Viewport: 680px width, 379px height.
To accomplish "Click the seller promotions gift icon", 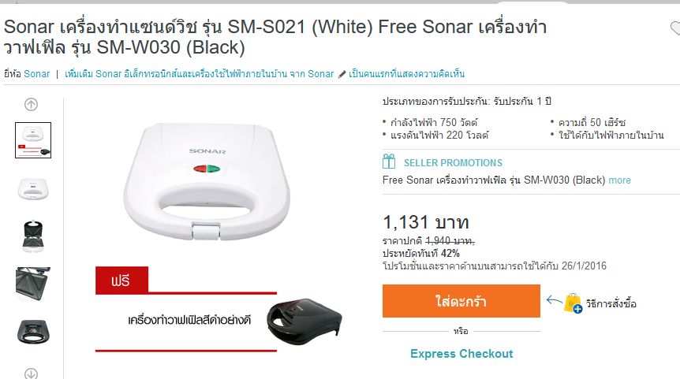I will pos(389,162).
